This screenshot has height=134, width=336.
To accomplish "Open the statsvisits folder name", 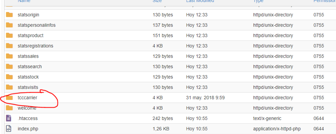I will 28,87.
